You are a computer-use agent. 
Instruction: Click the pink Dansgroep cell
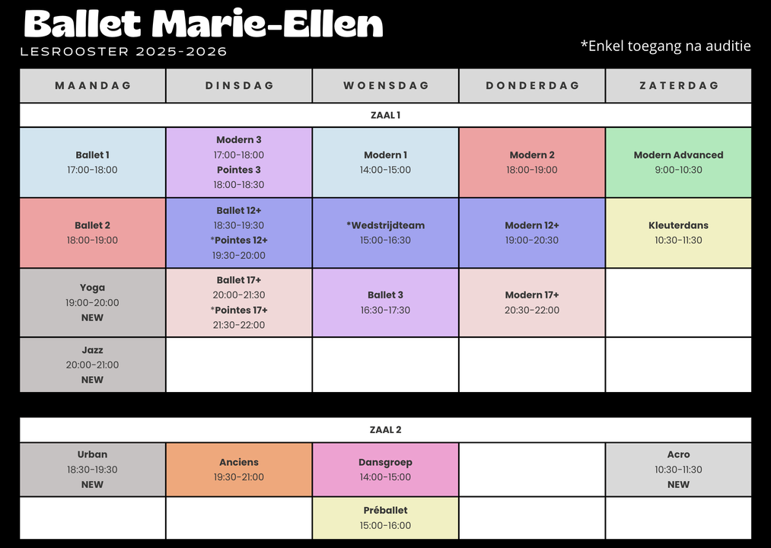pyautogui.click(x=385, y=470)
